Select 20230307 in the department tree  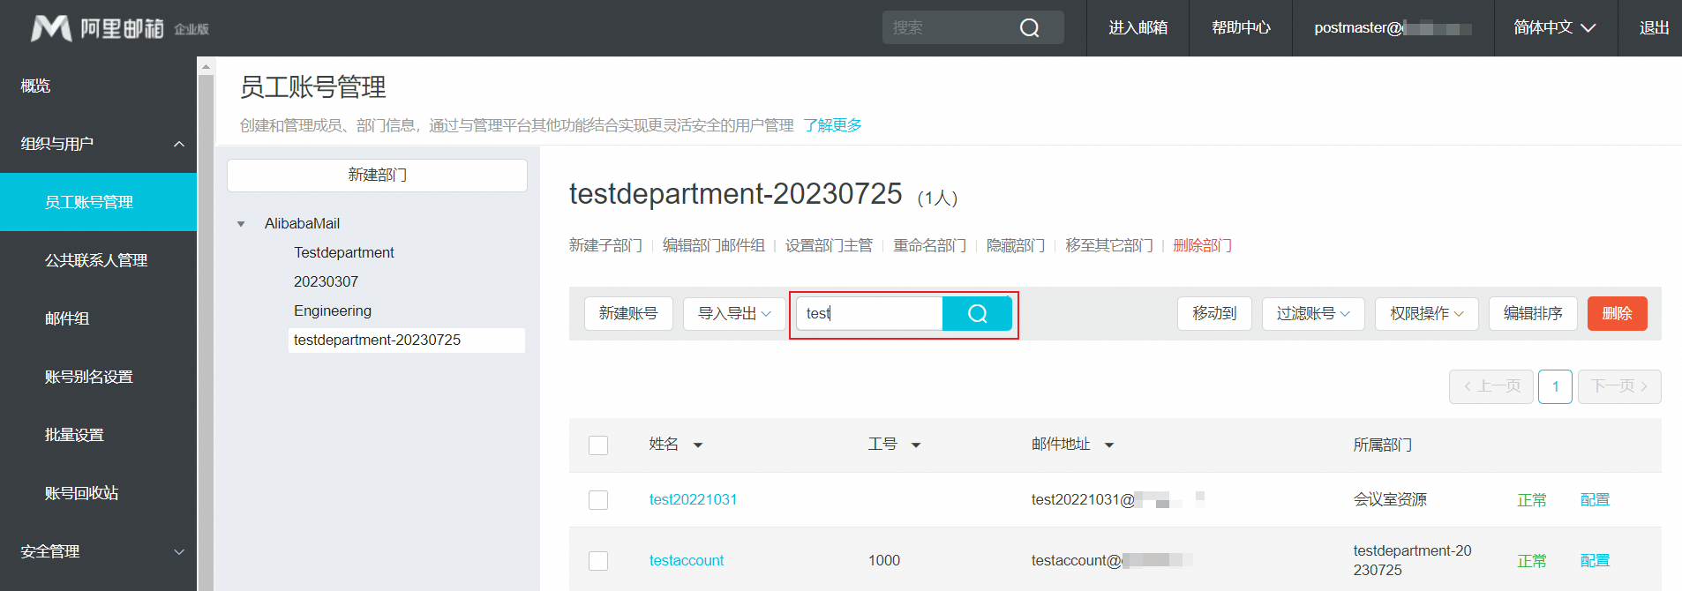click(327, 282)
